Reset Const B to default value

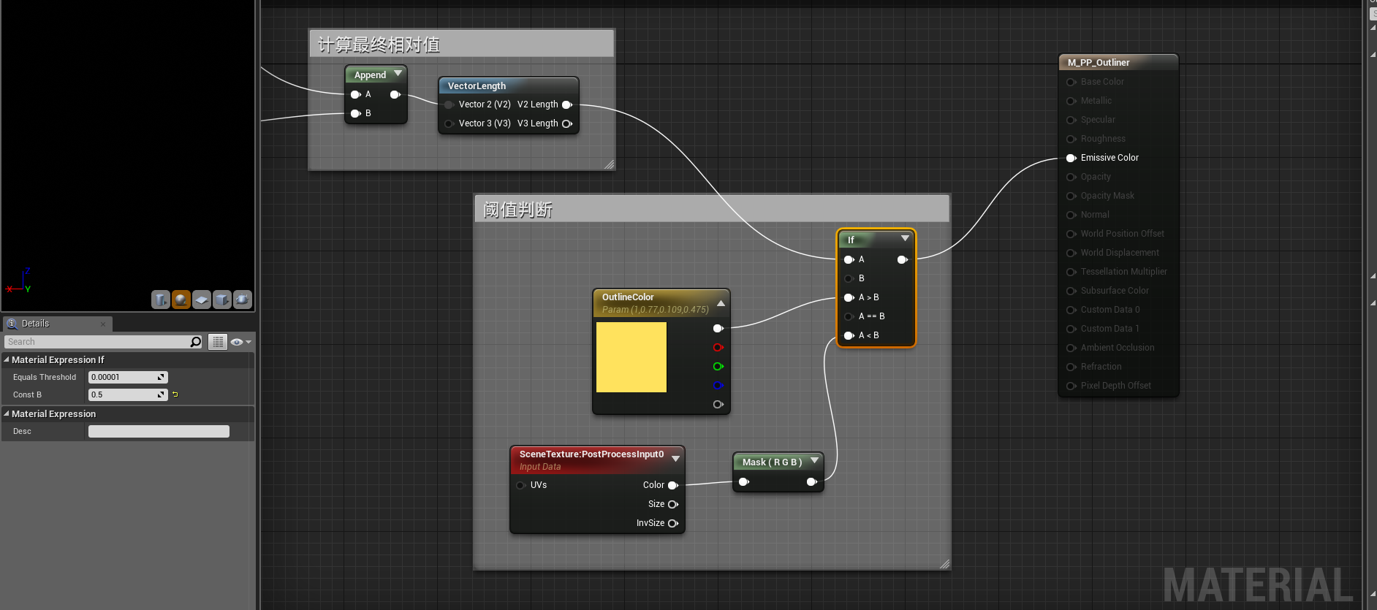click(x=175, y=394)
